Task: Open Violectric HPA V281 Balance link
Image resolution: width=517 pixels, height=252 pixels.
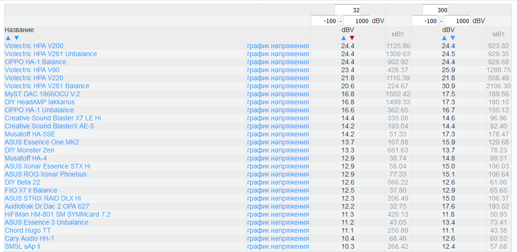Action: coord(47,86)
